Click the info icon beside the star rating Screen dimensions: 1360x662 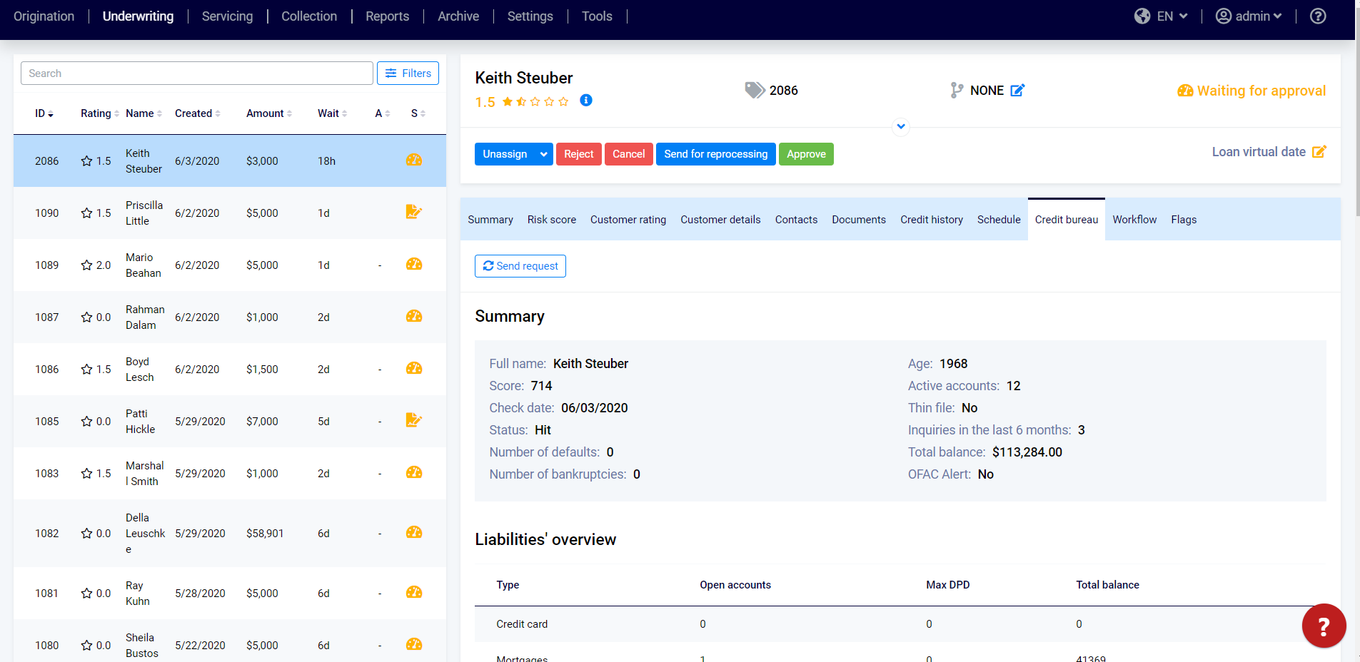(586, 100)
